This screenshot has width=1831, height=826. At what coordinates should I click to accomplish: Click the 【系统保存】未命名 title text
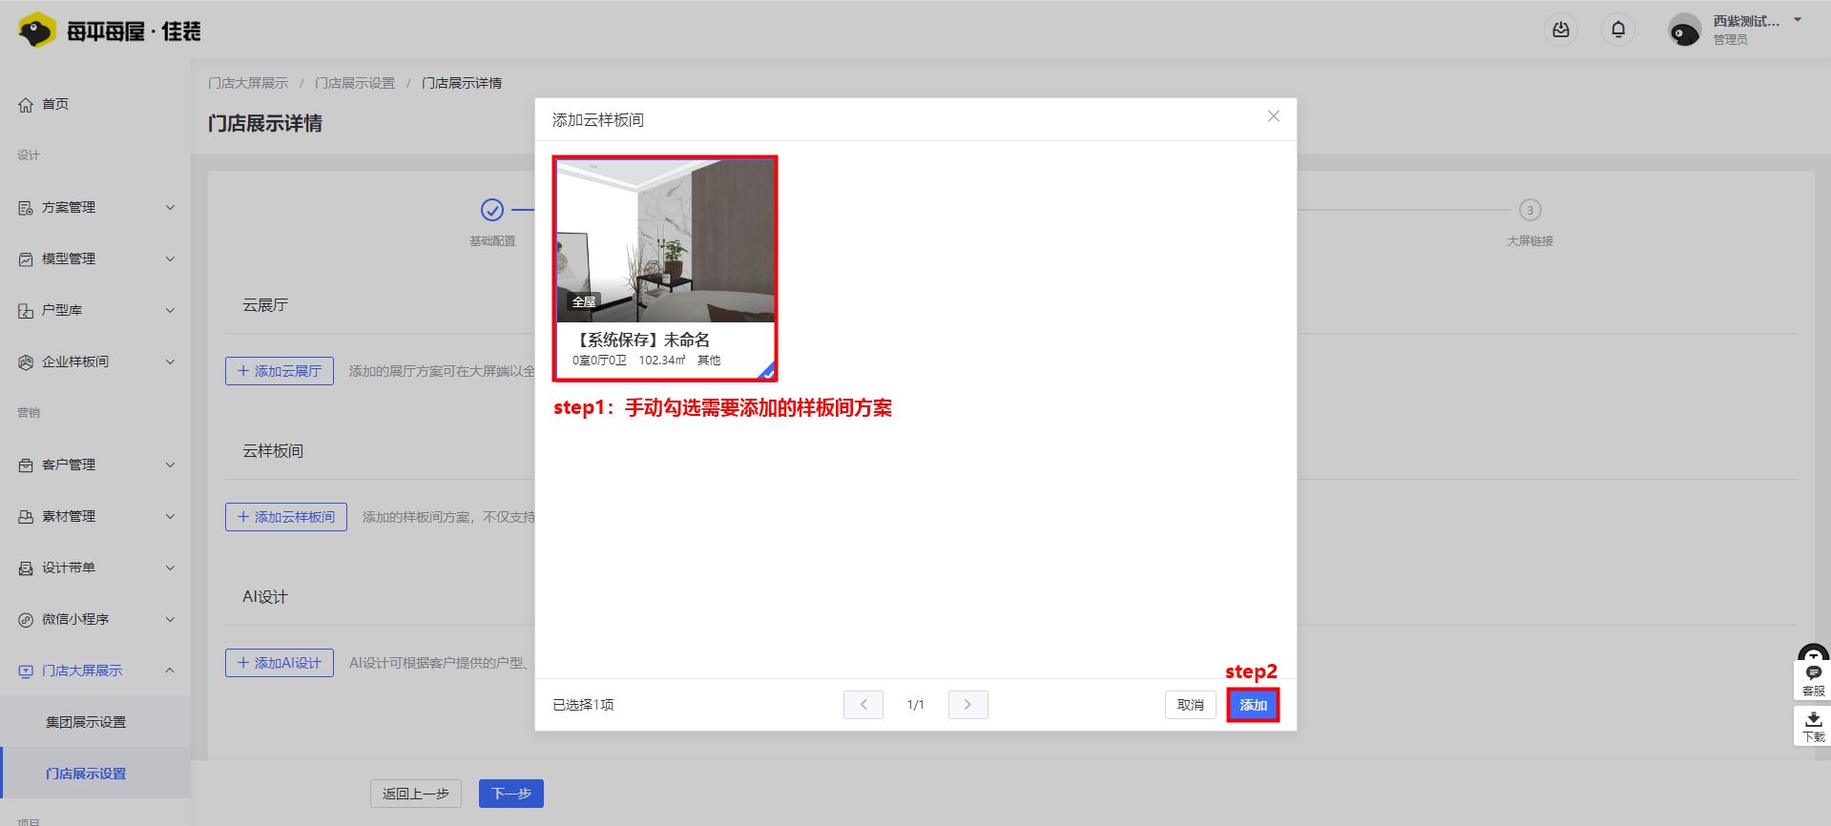tap(641, 340)
